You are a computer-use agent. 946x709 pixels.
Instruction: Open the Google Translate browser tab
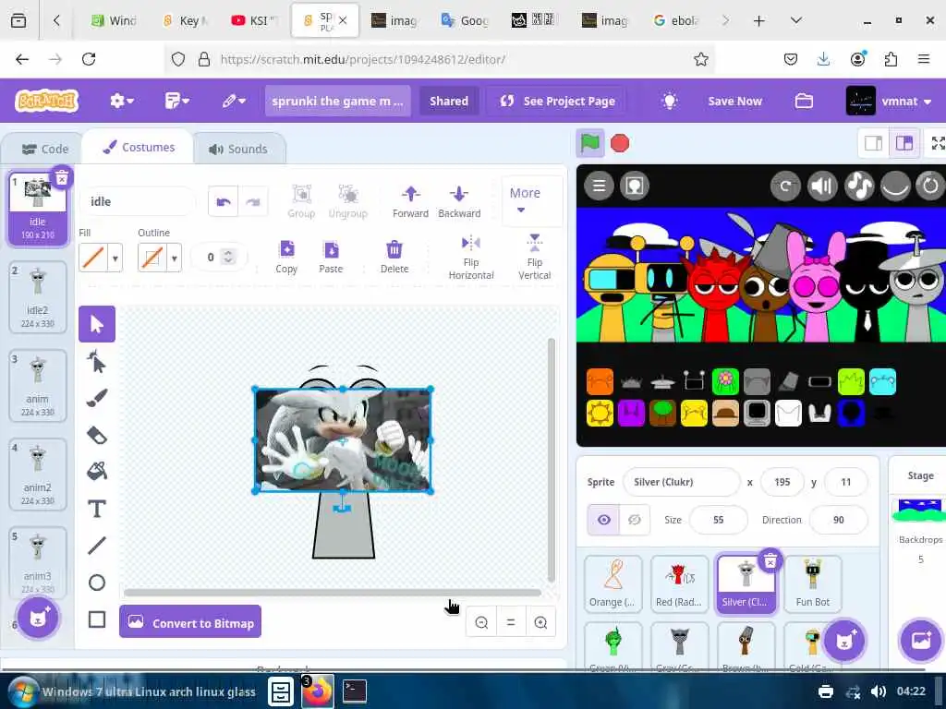pyautogui.click(x=465, y=20)
